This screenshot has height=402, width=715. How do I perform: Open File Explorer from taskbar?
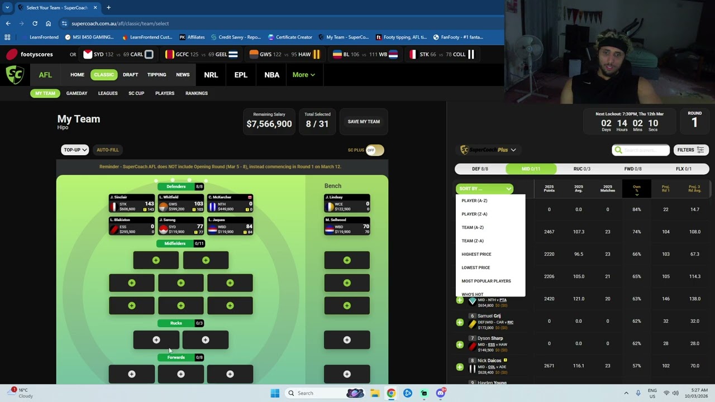tap(375, 393)
